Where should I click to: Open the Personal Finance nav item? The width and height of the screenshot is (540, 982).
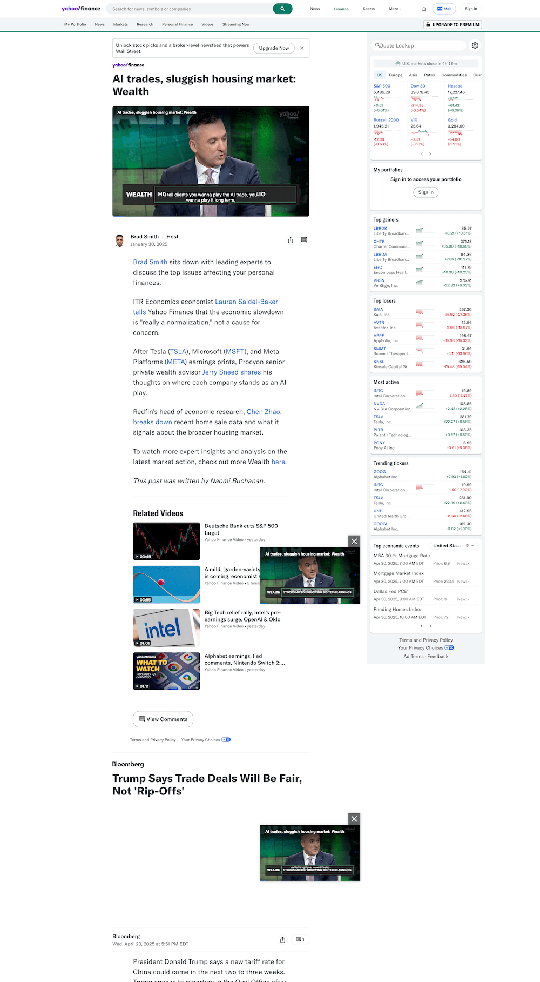[x=177, y=24]
